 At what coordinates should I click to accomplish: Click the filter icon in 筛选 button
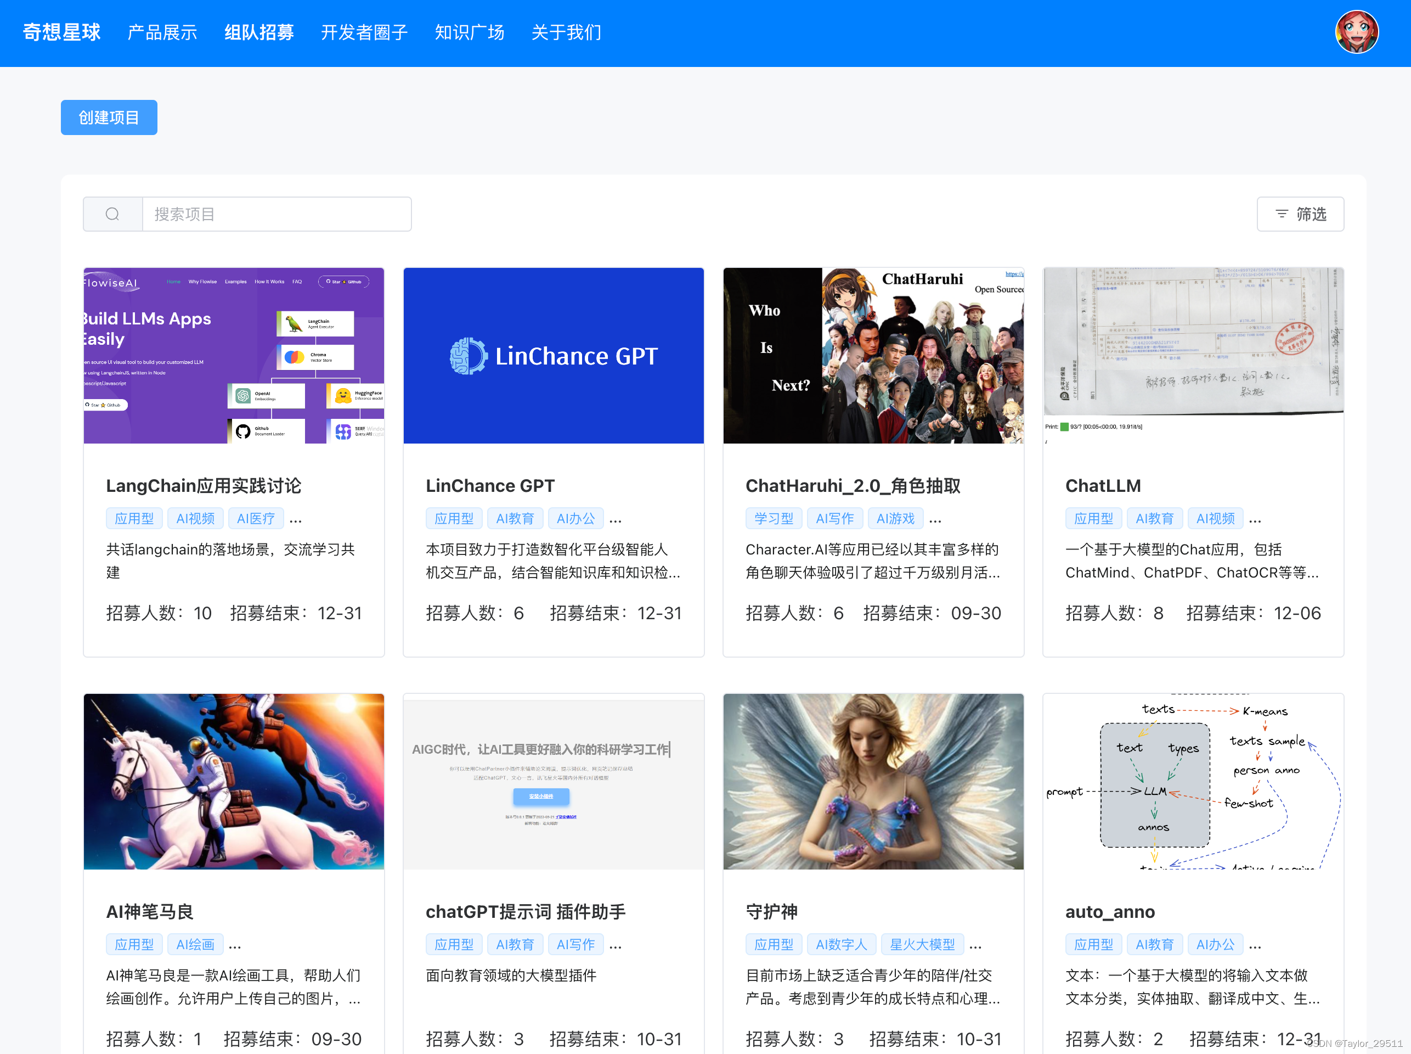click(x=1281, y=215)
